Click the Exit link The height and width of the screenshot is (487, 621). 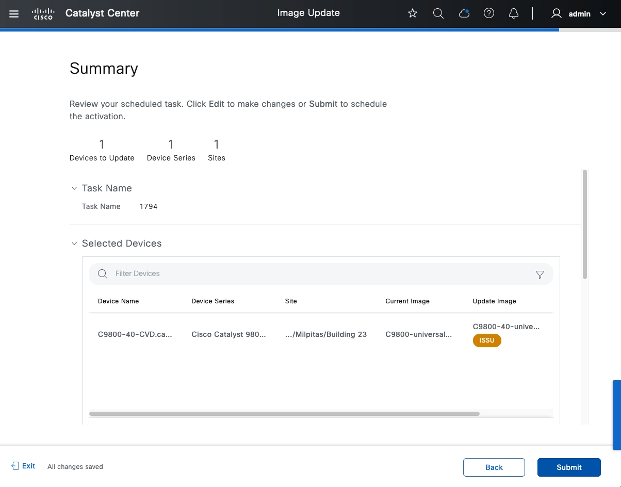[x=24, y=466]
